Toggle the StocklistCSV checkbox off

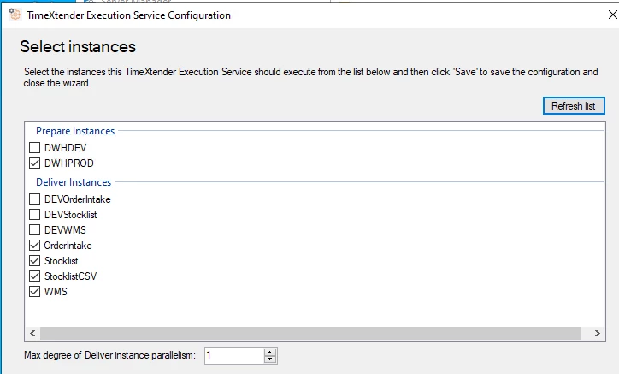(x=35, y=276)
